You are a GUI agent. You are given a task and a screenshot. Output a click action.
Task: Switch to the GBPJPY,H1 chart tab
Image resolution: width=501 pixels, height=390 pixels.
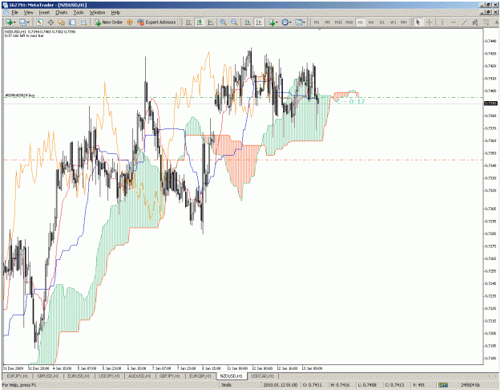point(170,376)
